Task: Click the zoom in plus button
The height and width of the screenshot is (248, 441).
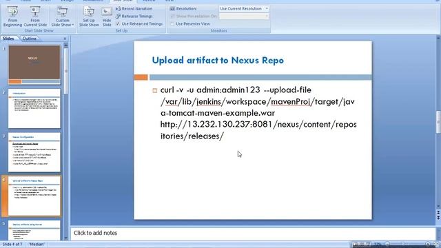Action: tap(428, 244)
